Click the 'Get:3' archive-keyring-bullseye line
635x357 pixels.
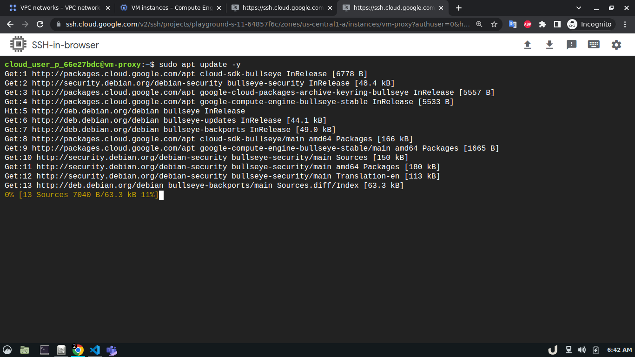(250, 93)
